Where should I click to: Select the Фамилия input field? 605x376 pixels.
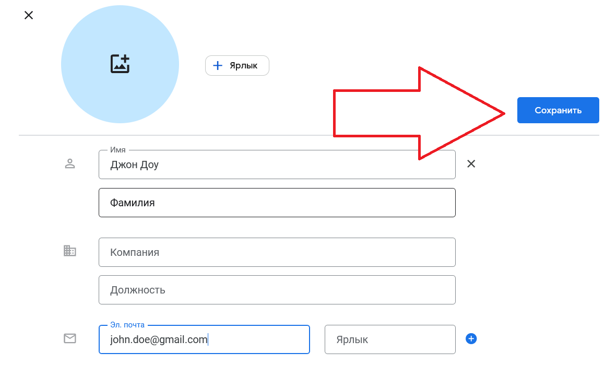click(277, 203)
